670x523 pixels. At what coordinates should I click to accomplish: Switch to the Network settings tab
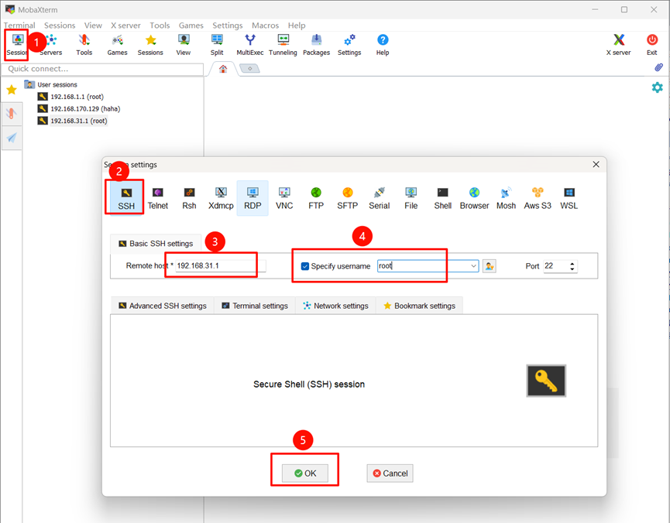pos(335,306)
